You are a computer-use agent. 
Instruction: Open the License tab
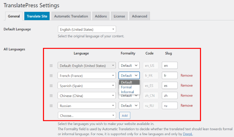coord(119,16)
